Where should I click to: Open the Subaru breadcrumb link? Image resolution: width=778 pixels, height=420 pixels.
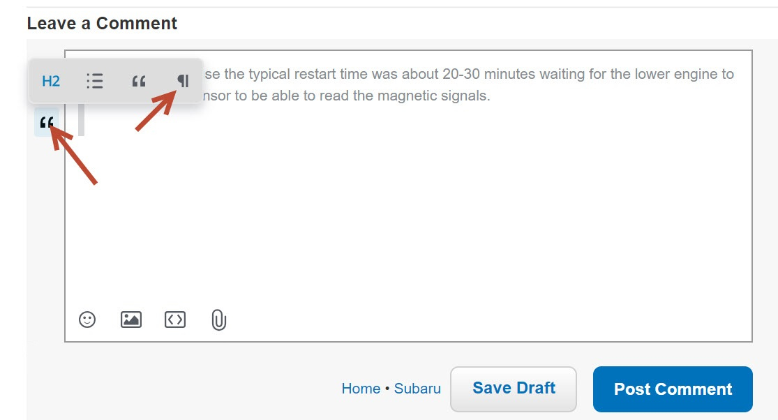tap(417, 389)
